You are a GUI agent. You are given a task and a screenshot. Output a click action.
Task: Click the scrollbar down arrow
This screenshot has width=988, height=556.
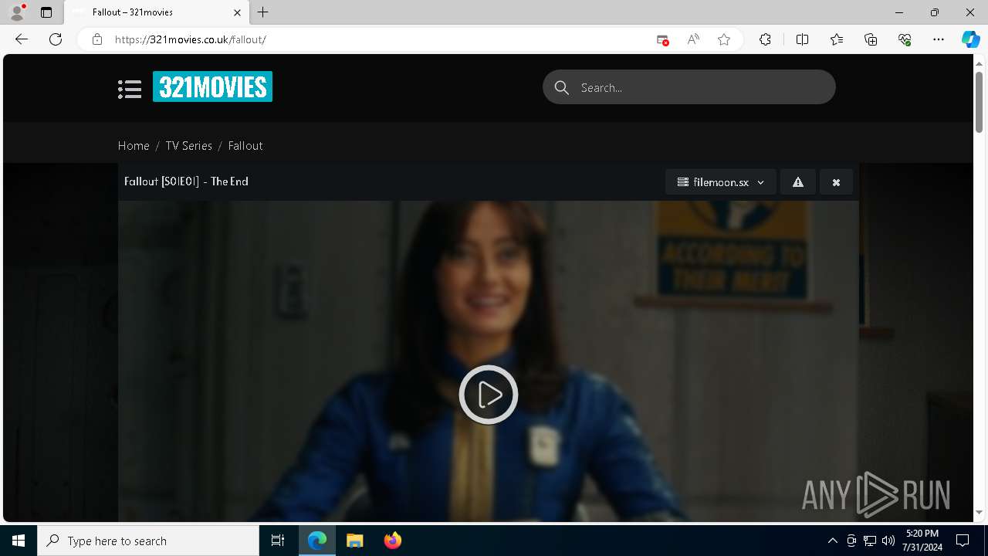979,512
